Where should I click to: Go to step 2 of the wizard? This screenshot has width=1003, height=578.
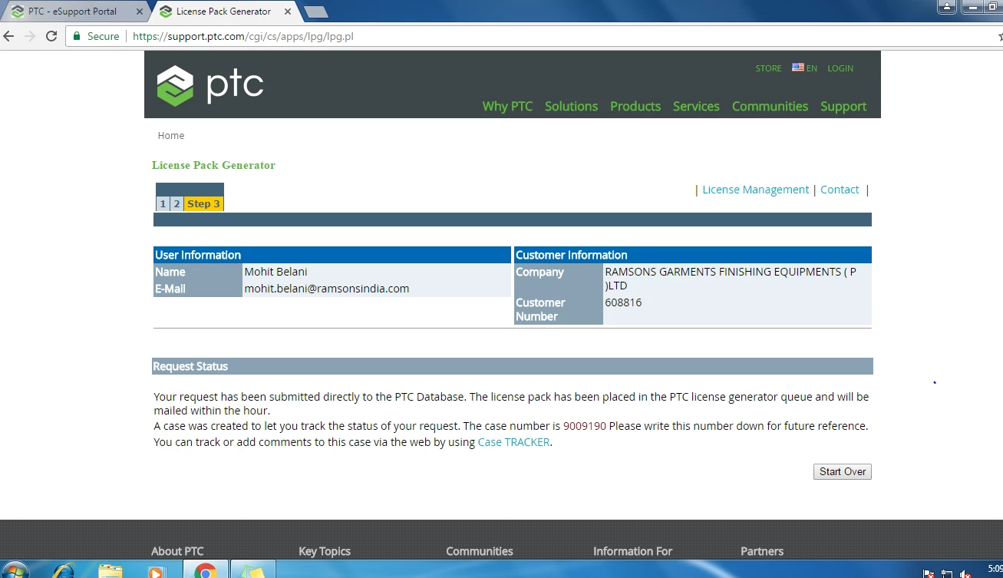pyautogui.click(x=177, y=204)
